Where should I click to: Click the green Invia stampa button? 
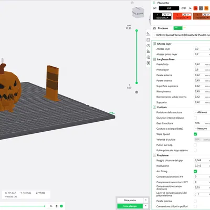click(130, 206)
